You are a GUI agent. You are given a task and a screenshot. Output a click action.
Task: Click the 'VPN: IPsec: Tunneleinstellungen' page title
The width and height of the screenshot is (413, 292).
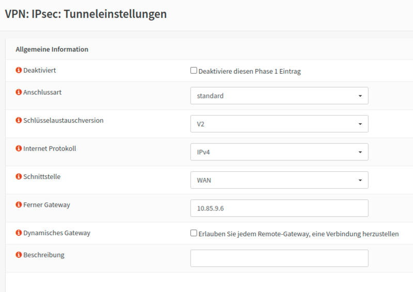86,14
